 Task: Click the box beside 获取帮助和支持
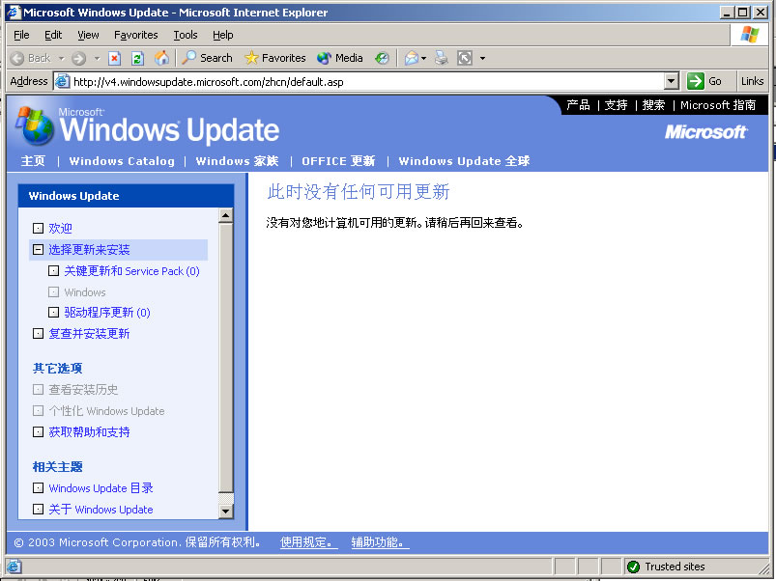tap(38, 431)
